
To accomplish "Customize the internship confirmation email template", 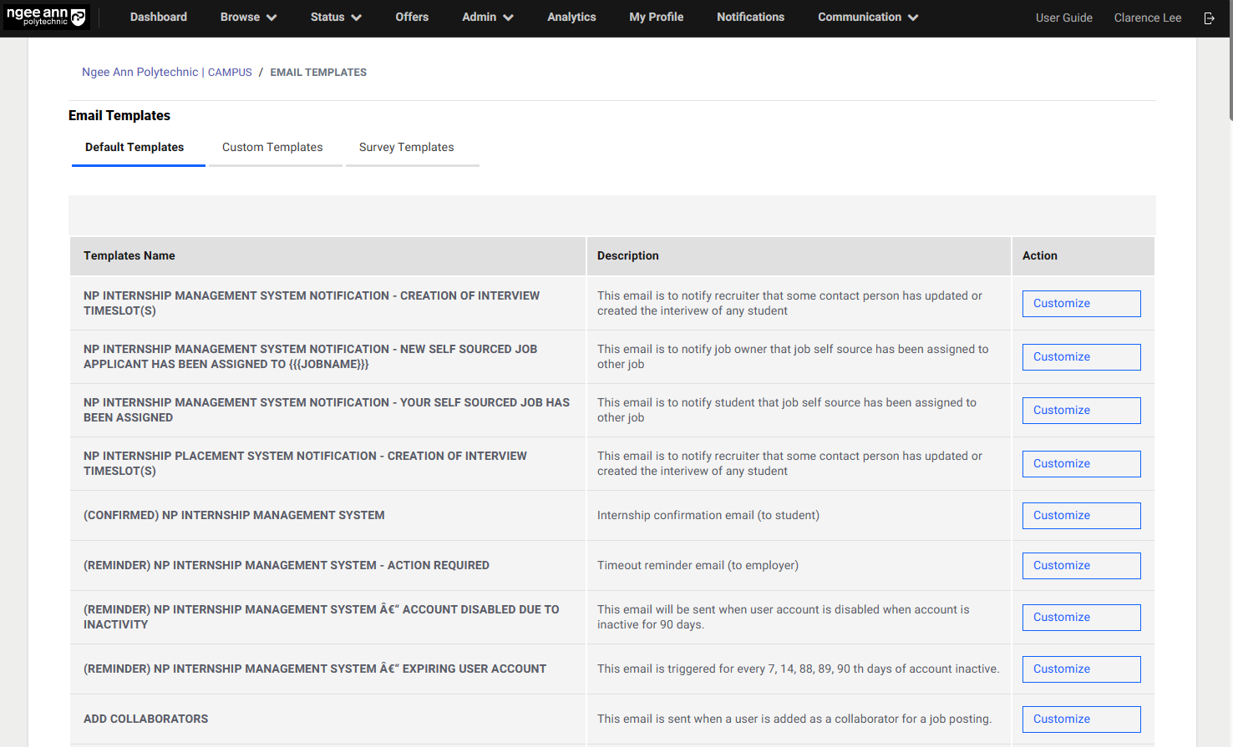I will [x=1081, y=515].
